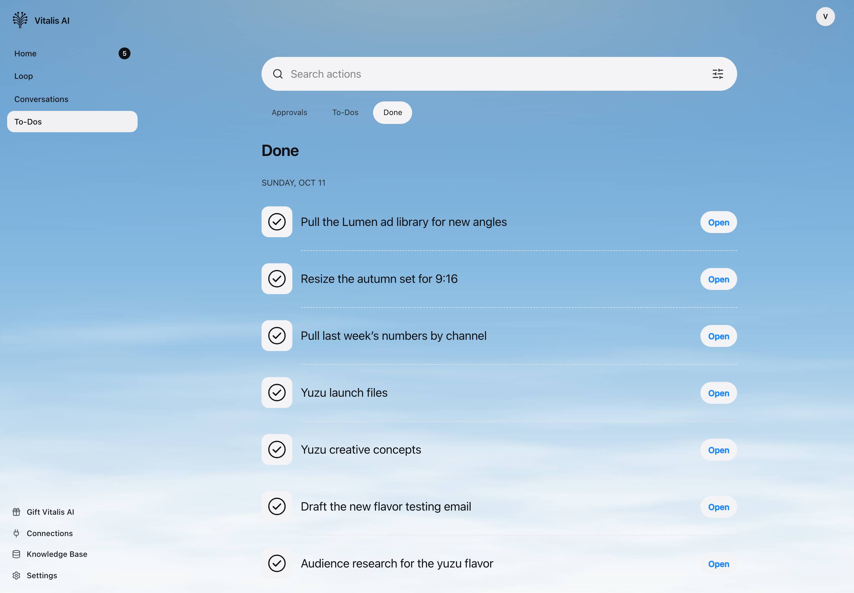Uncheck 'Draft the new flavor testing email'

click(x=277, y=506)
